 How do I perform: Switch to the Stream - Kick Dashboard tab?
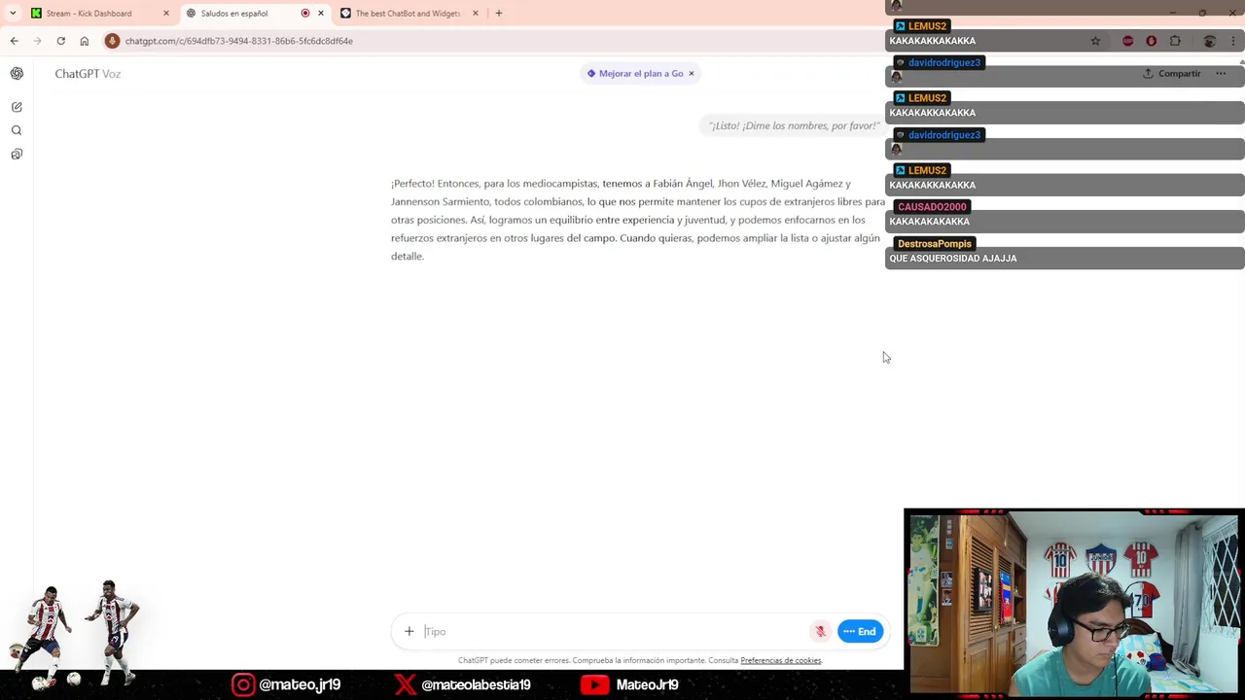tap(98, 14)
